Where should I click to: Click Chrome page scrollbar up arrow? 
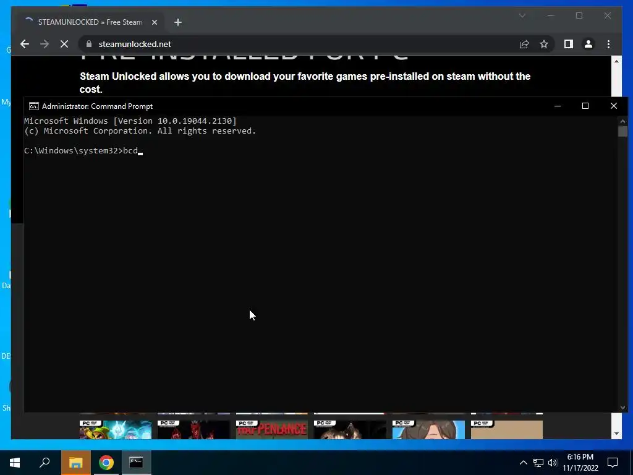616,61
